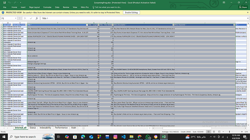Click the Enable Editing button

click(131, 12)
